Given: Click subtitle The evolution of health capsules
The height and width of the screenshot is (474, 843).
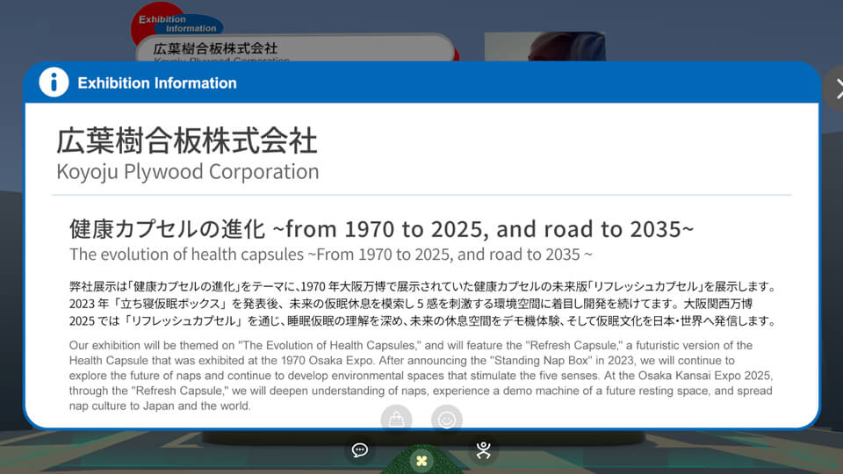Looking at the screenshot, I should pyautogui.click(x=331, y=255).
